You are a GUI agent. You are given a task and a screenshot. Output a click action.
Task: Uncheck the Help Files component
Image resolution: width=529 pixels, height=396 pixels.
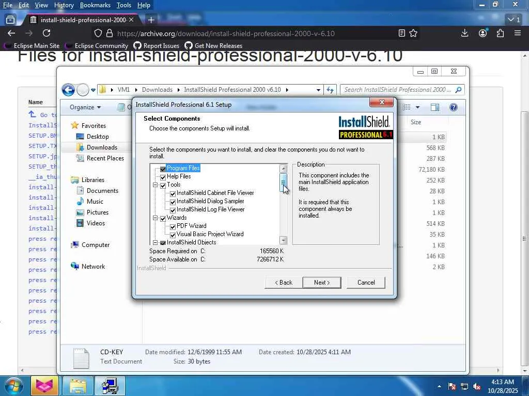[x=163, y=177]
